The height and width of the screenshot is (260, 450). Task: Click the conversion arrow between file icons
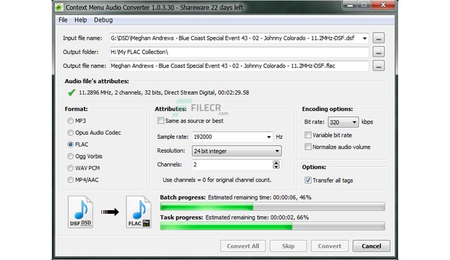point(110,212)
